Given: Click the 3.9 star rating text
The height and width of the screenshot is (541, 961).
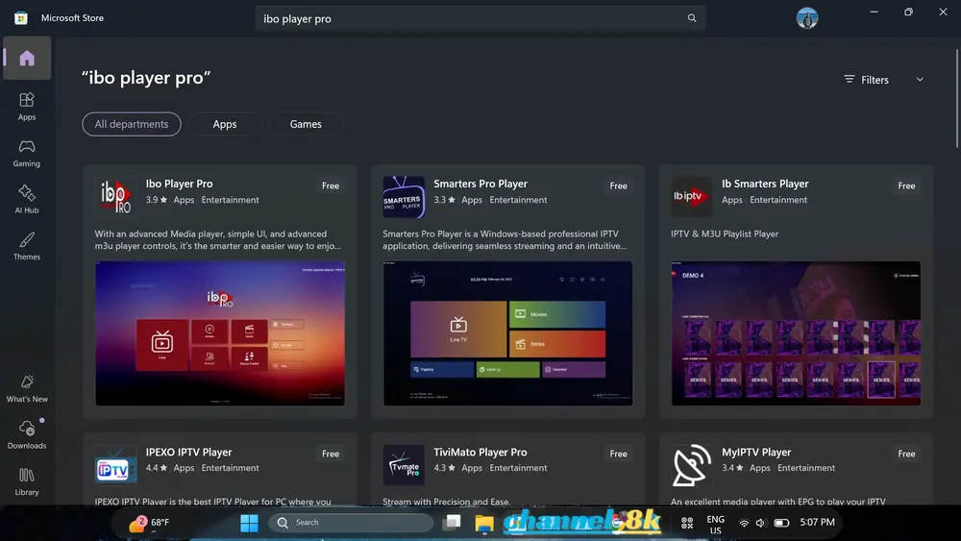Looking at the screenshot, I should [x=157, y=200].
